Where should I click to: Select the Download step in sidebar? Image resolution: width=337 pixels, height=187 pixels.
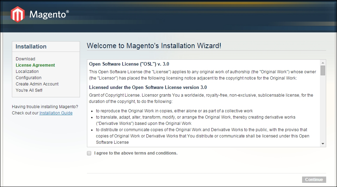click(x=25, y=59)
